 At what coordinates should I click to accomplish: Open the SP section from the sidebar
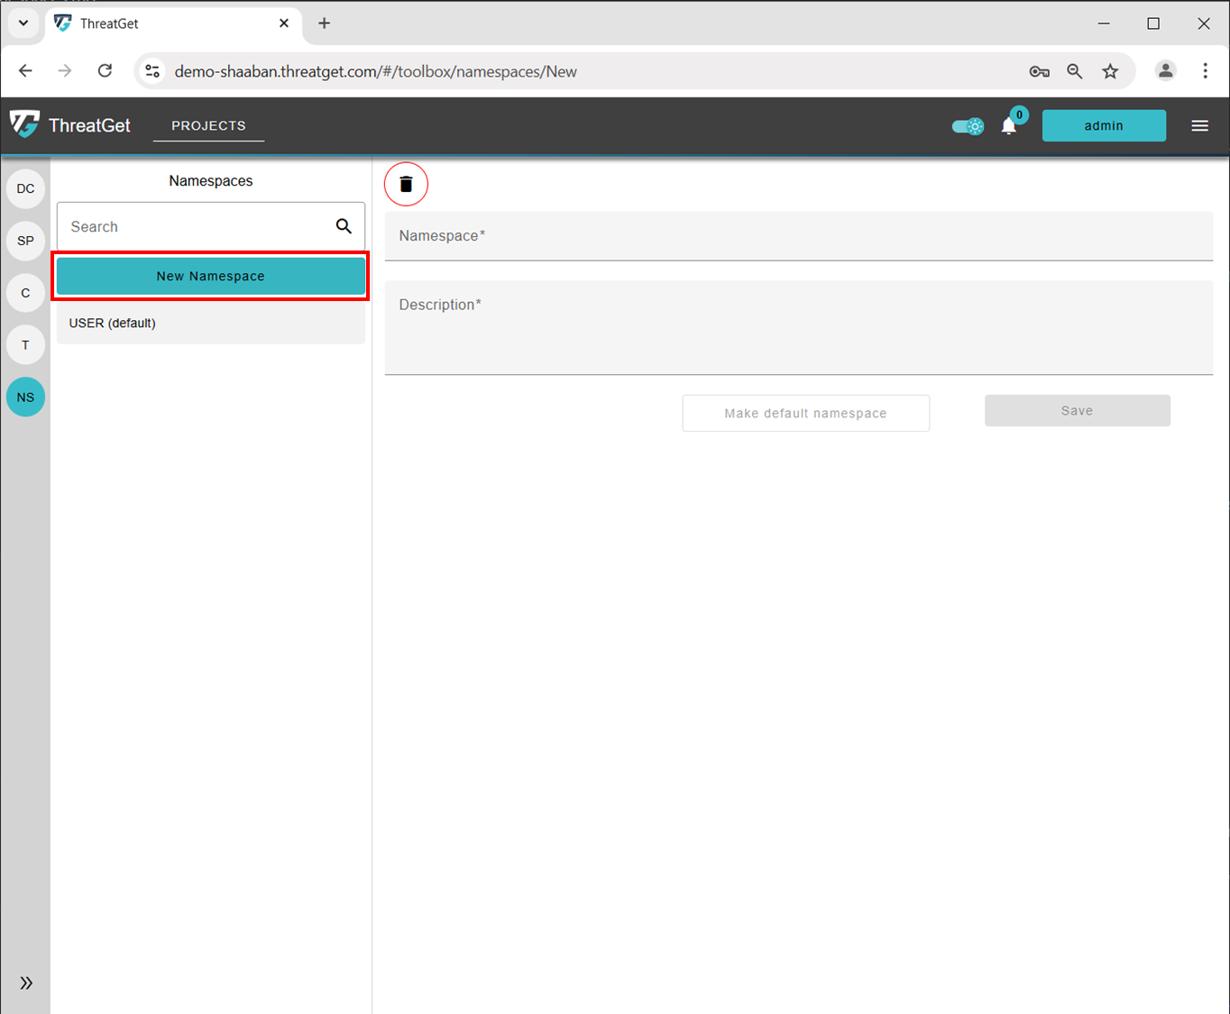24,241
